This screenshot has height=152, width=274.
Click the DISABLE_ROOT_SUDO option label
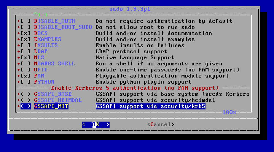63,27
